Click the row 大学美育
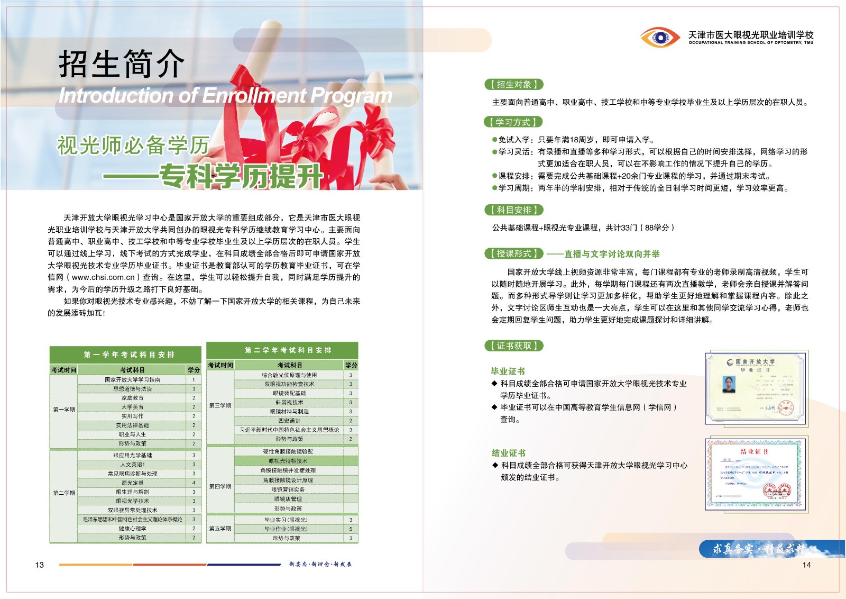 pos(140,407)
